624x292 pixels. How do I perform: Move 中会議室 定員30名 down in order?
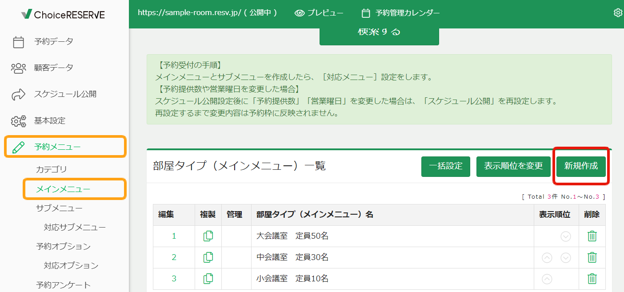566,258
